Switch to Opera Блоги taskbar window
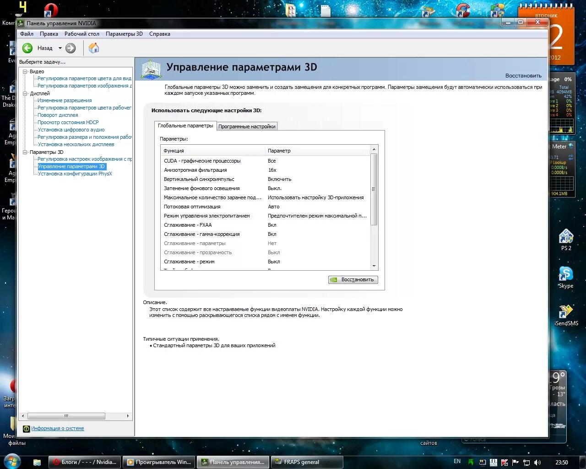This screenshot has height=469, width=586. 84,462
